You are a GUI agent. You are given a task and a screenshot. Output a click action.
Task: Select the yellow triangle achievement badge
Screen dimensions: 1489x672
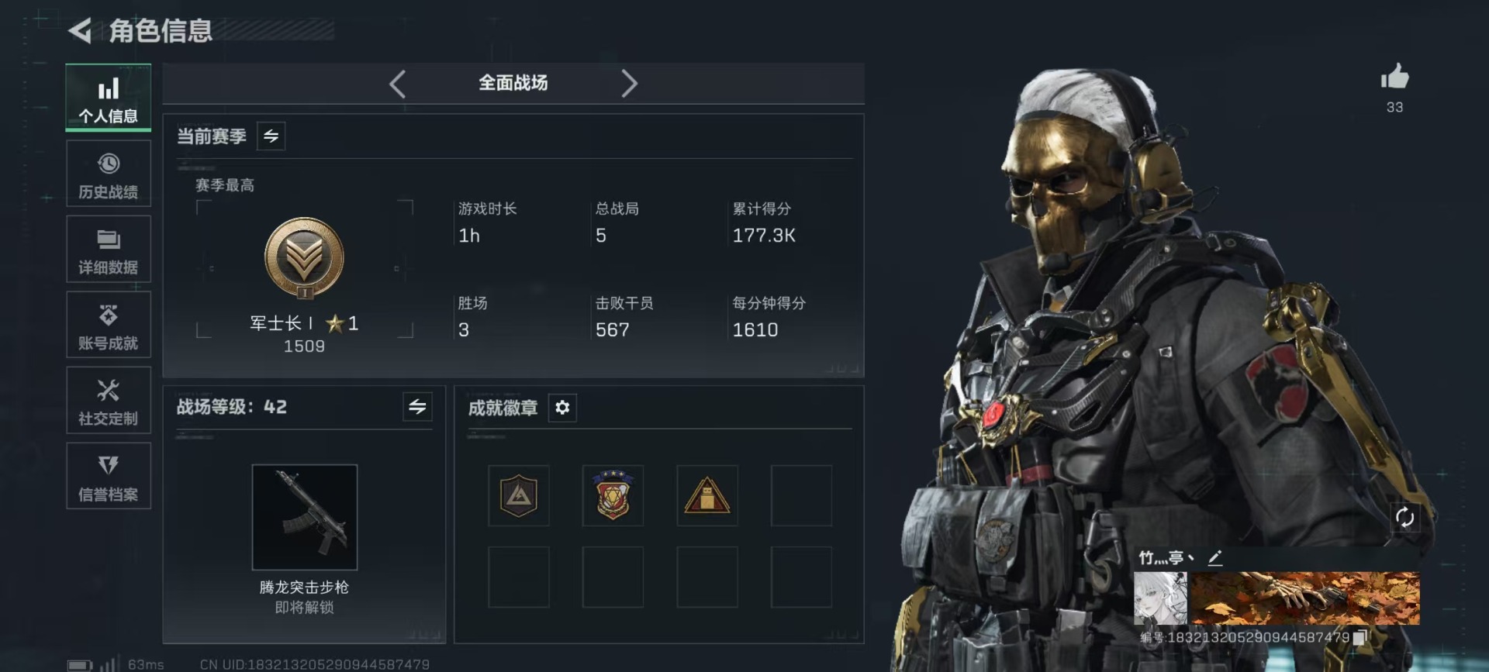[x=707, y=495]
